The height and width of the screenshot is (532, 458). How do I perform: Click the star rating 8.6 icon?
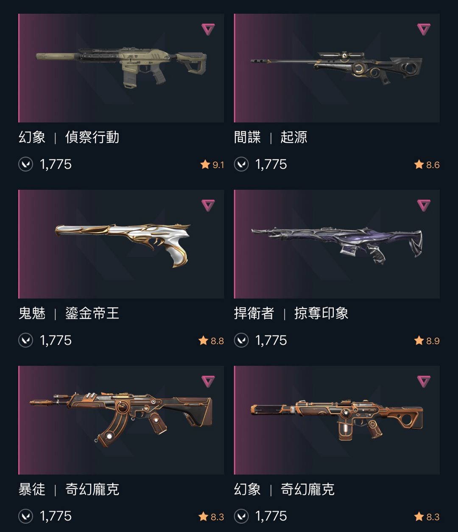point(419,164)
